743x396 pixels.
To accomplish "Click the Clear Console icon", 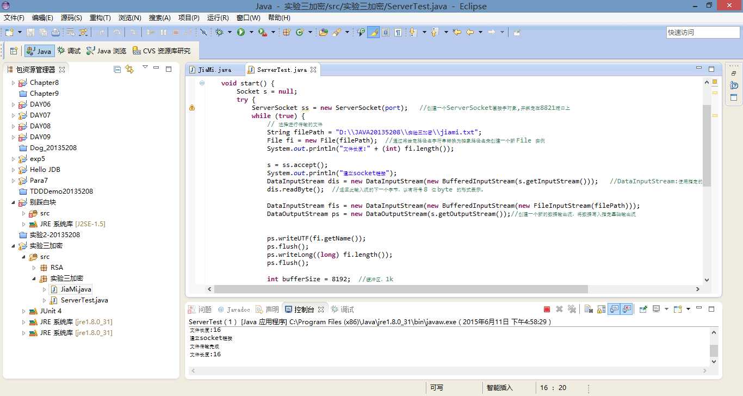I will click(589, 309).
